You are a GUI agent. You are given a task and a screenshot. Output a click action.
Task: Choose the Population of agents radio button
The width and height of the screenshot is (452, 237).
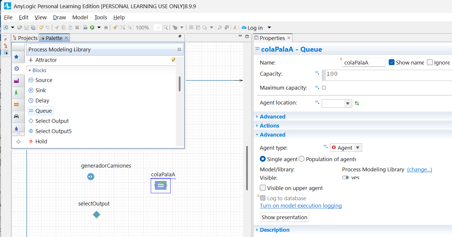(302, 159)
